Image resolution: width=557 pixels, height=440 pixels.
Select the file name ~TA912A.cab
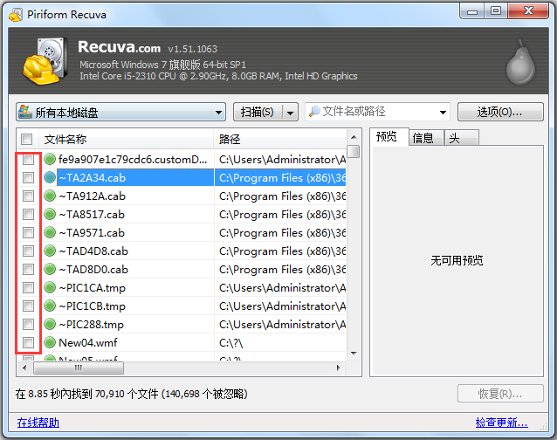point(92,196)
